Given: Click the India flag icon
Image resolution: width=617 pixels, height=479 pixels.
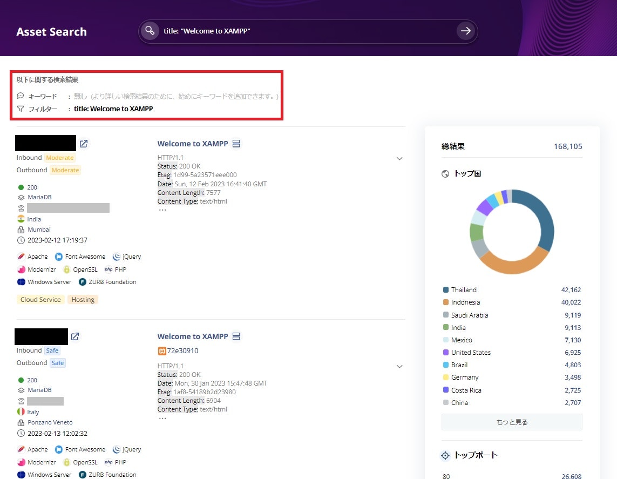Looking at the screenshot, I should coord(21,219).
